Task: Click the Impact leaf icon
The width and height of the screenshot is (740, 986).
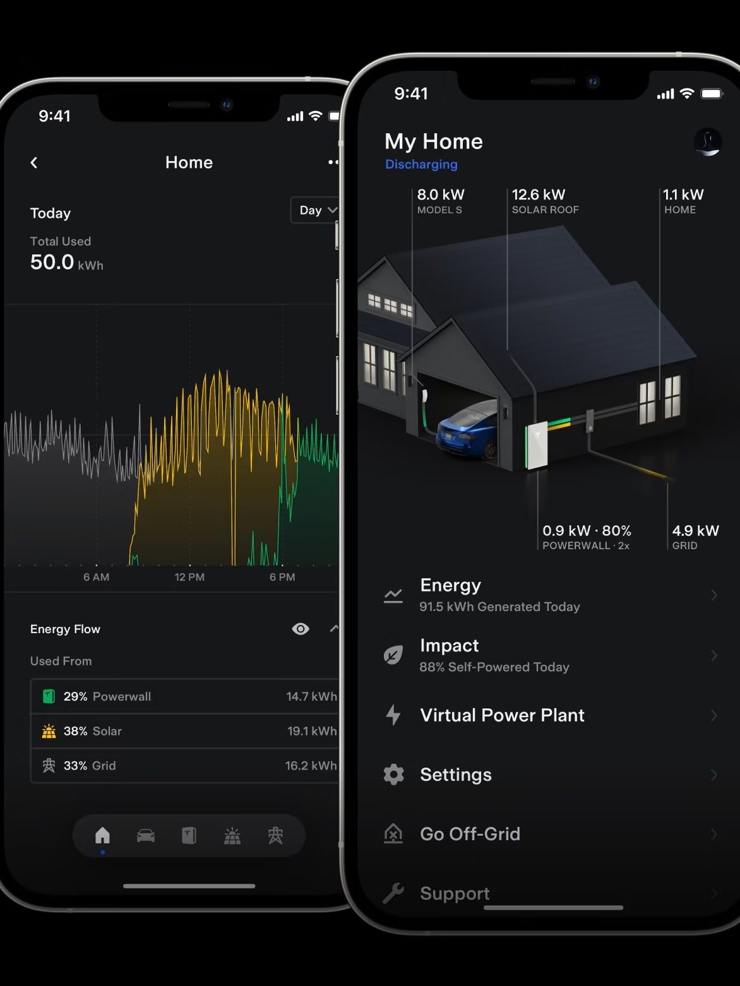Action: (x=393, y=655)
